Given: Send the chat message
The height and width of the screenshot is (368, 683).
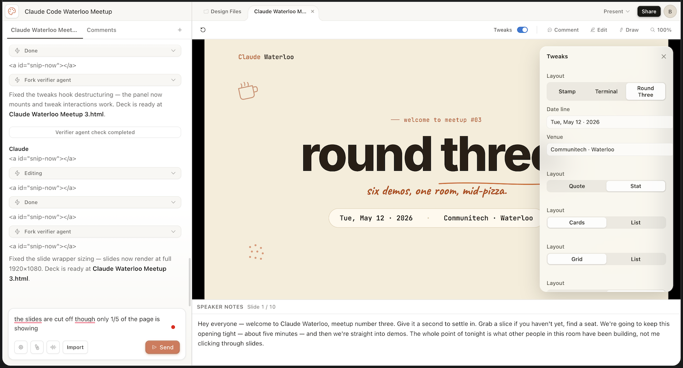Looking at the screenshot, I should point(163,347).
